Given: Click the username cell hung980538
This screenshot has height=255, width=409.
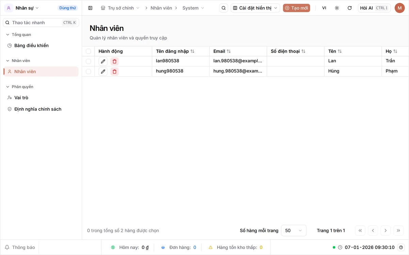Looking at the screenshot, I should tap(181, 71).
